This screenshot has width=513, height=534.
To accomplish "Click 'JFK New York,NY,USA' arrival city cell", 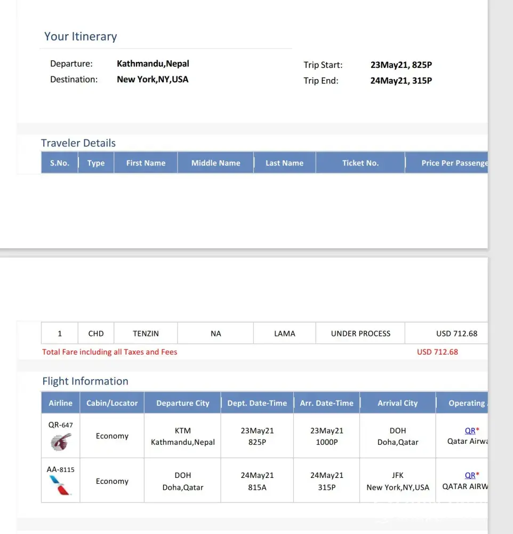I will 398,481.
